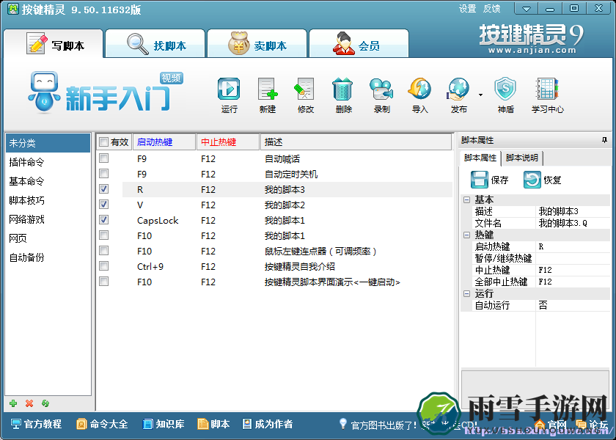Click the 导入 (Import) icon
Viewport: 616px width, 440px height.
(419, 89)
